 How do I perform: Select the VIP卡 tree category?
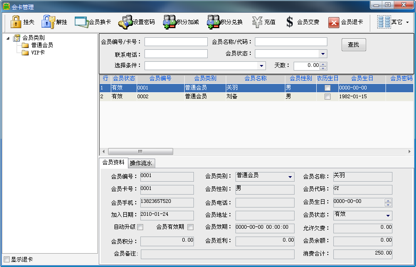click(37, 53)
